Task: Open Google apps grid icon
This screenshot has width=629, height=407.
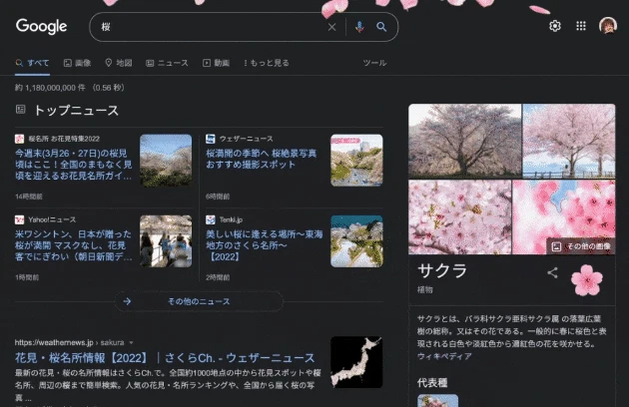Action: 581,26
